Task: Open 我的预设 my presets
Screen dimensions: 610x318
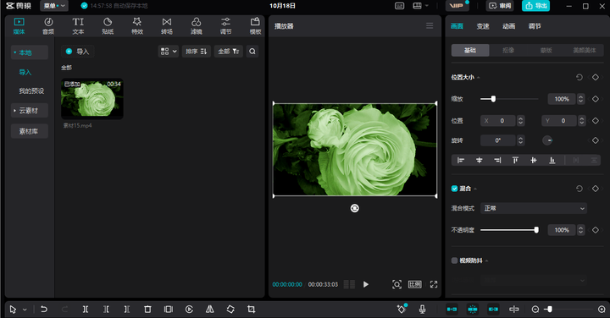Action: tap(31, 90)
